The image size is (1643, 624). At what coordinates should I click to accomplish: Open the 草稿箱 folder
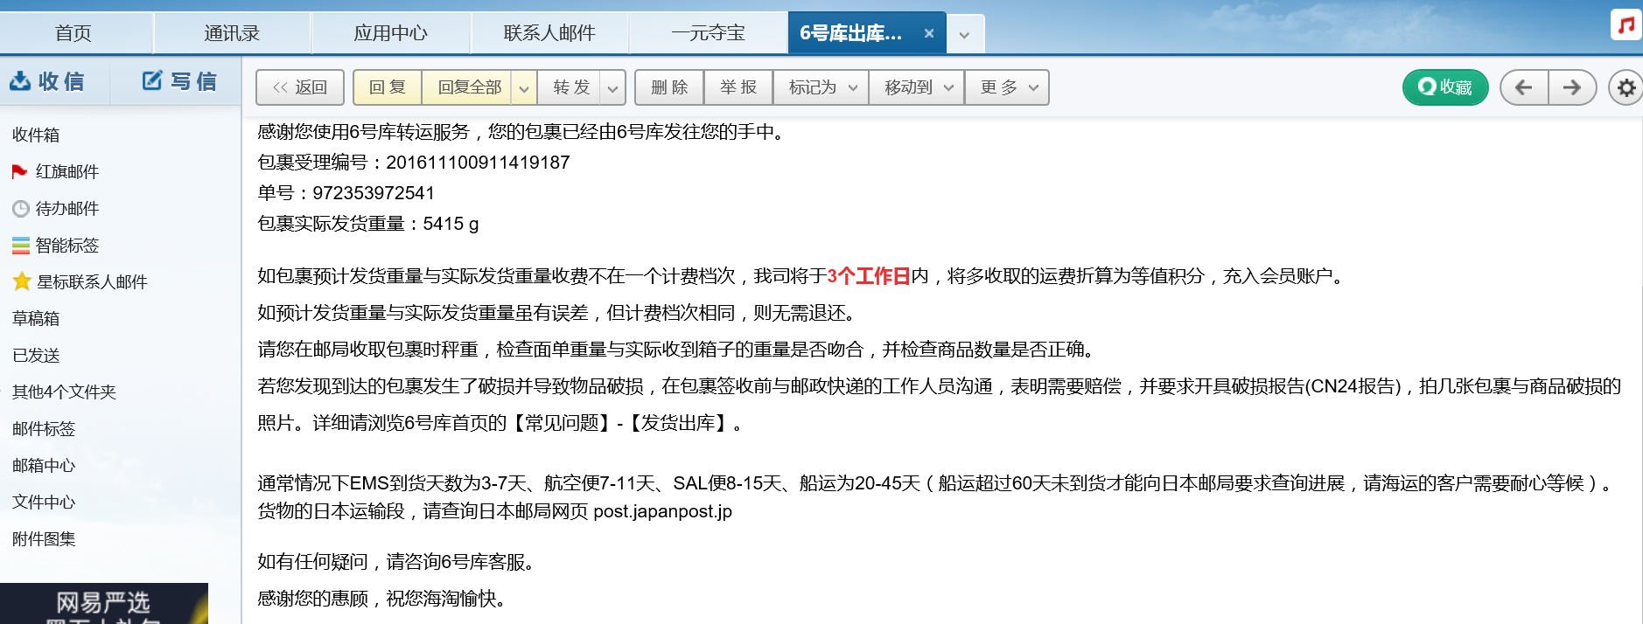[x=36, y=318]
